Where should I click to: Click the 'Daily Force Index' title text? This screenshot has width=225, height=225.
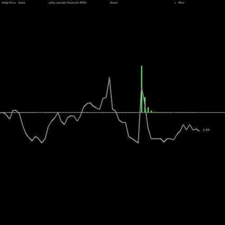pos(13,3)
